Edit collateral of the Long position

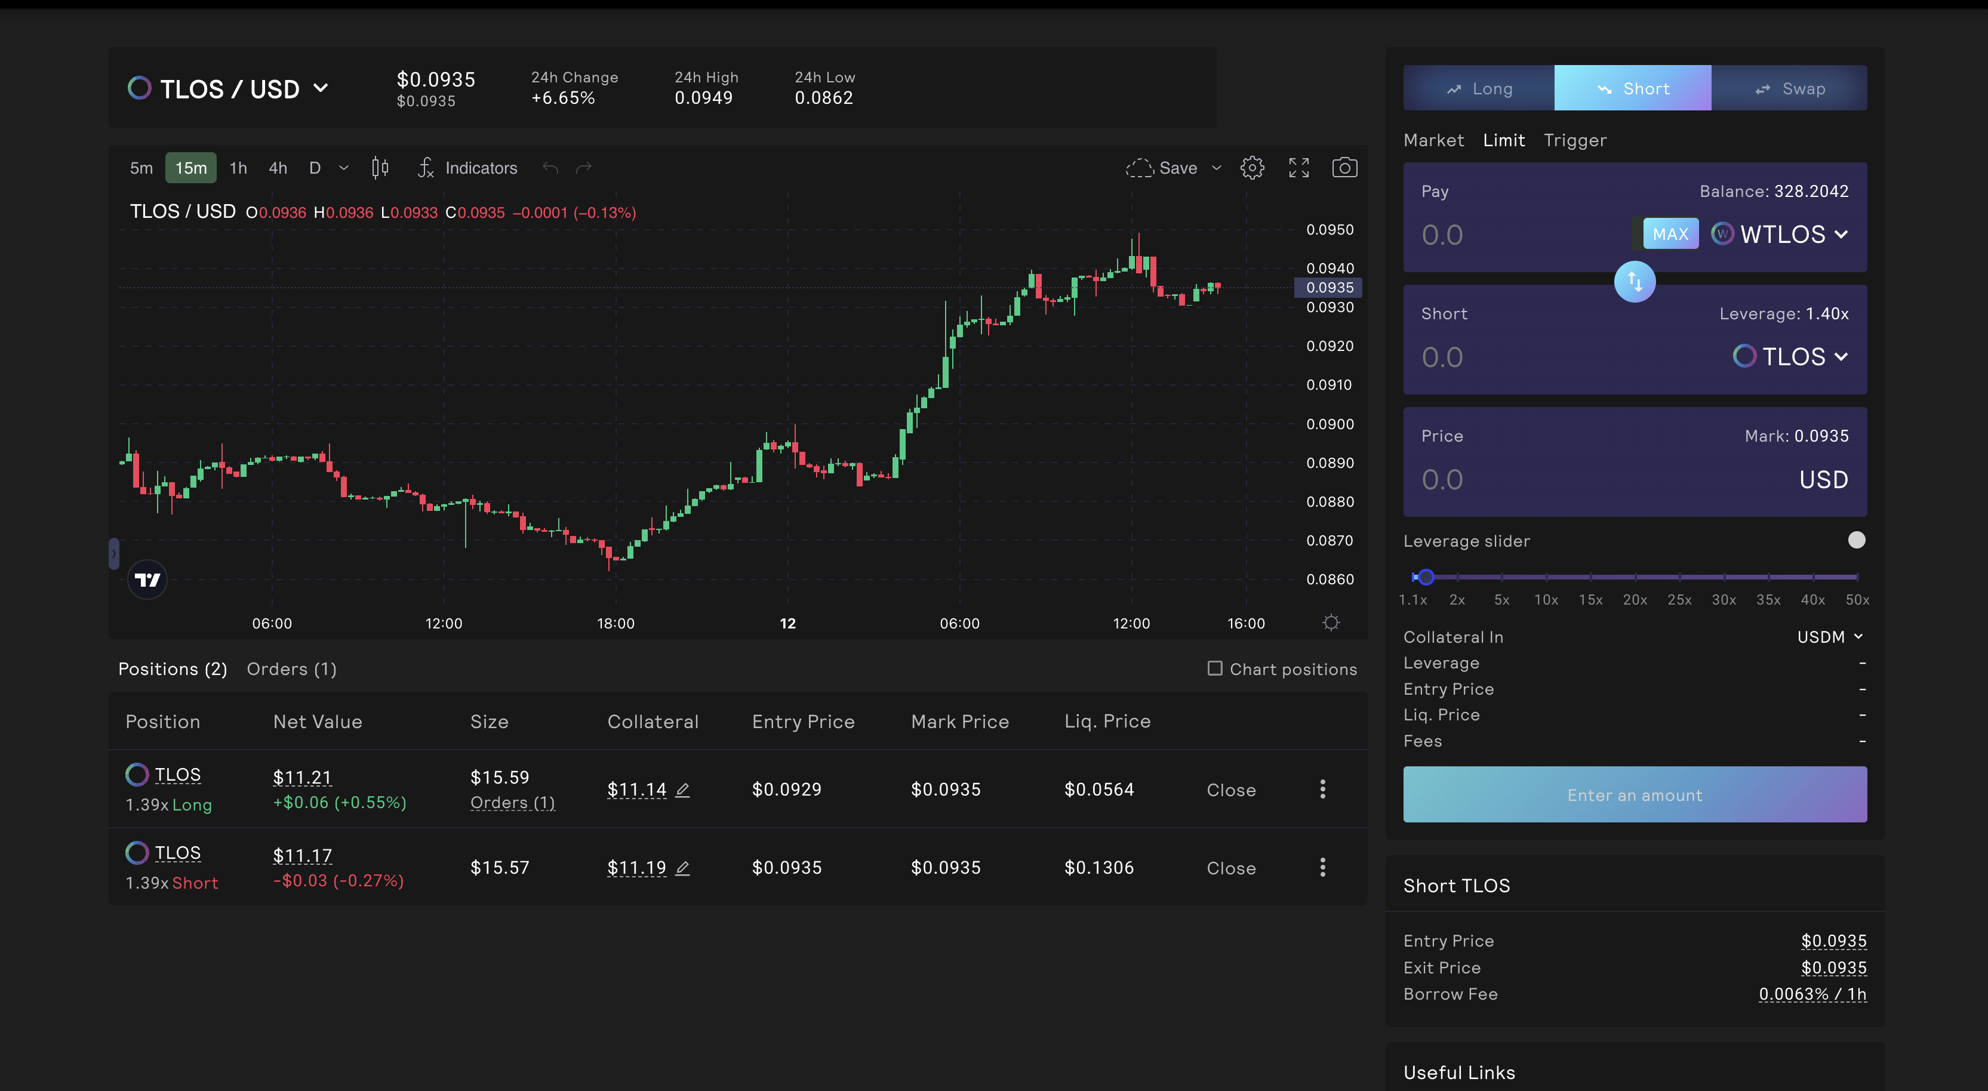(682, 790)
